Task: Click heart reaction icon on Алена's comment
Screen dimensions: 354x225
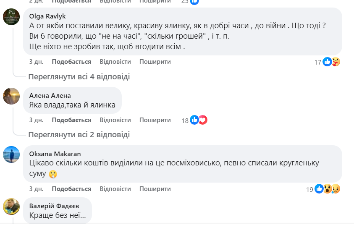Action: [x=203, y=120]
